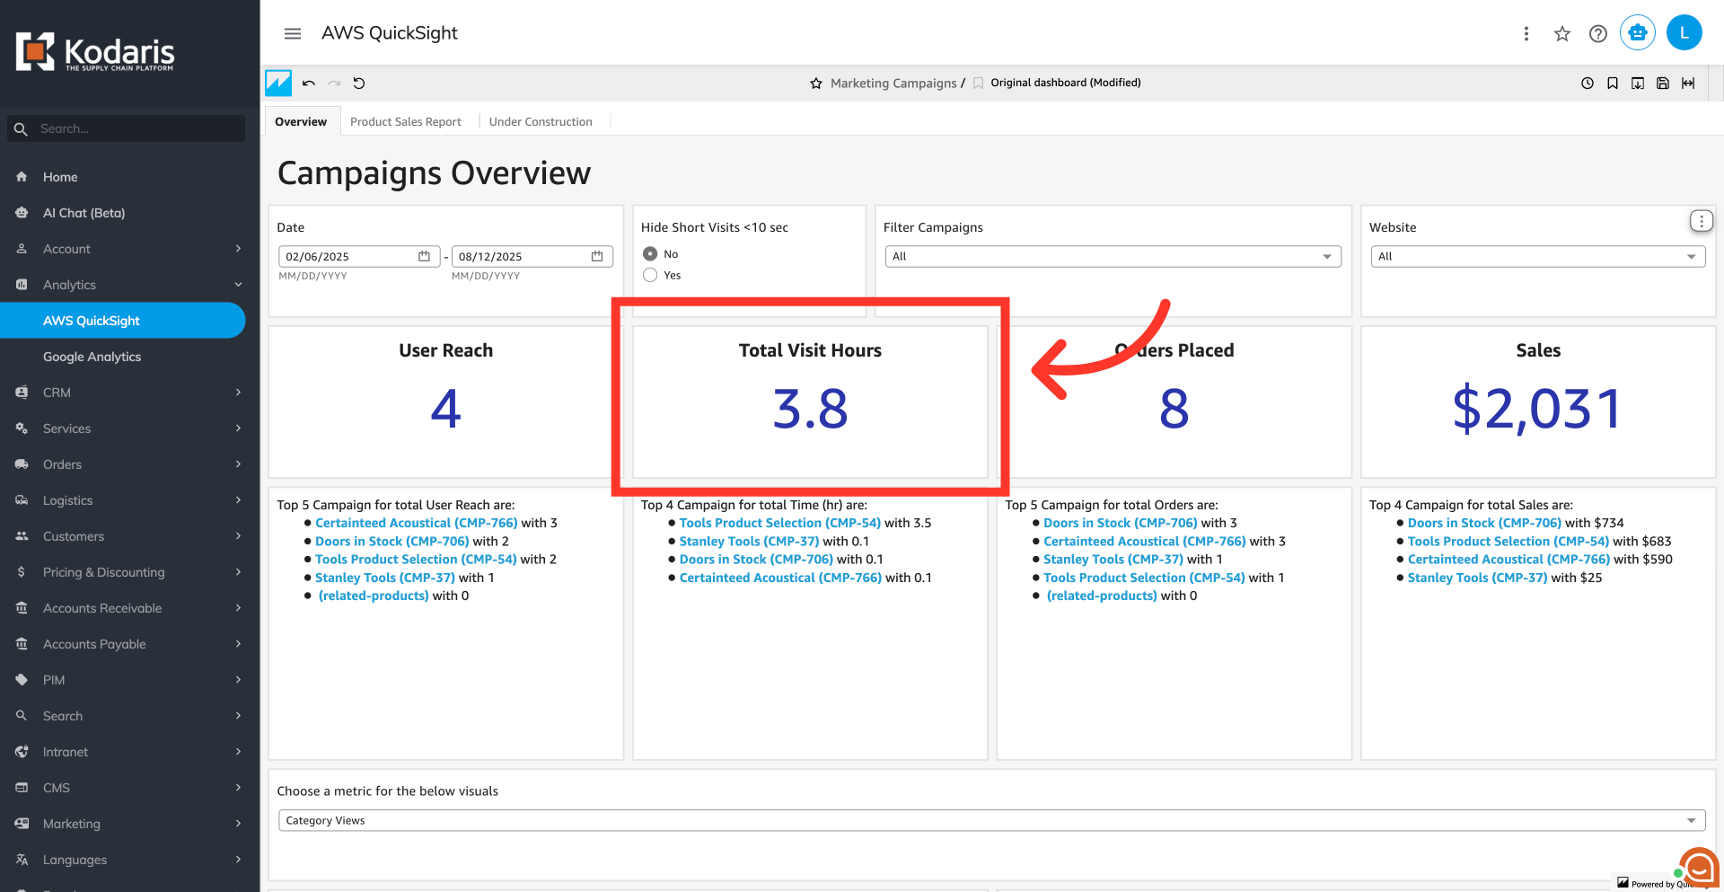Favorite the Marketing Campaigns dashboard star
1724x892 pixels.
click(816, 84)
